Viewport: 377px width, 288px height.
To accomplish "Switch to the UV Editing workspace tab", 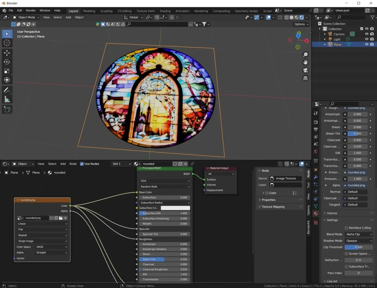I will (124, 11).
